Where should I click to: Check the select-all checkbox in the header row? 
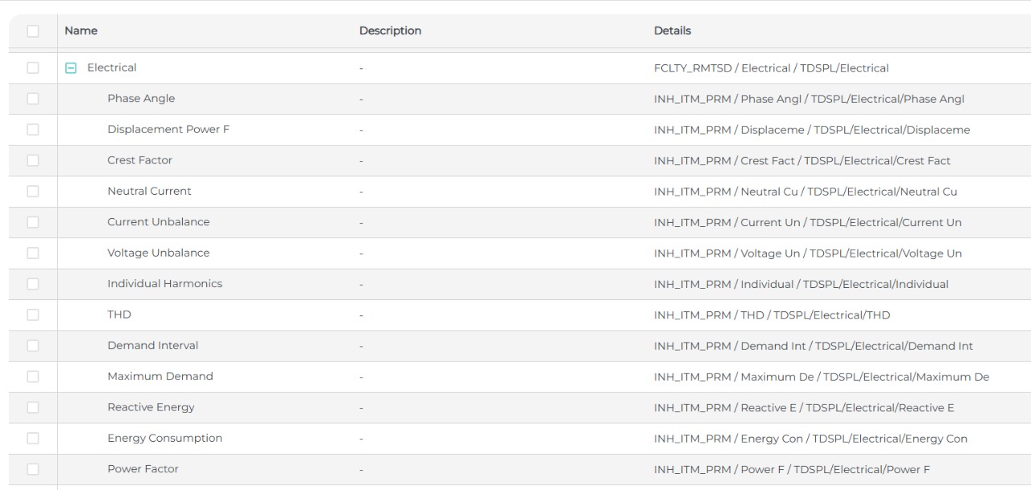[x=32, y=31]
